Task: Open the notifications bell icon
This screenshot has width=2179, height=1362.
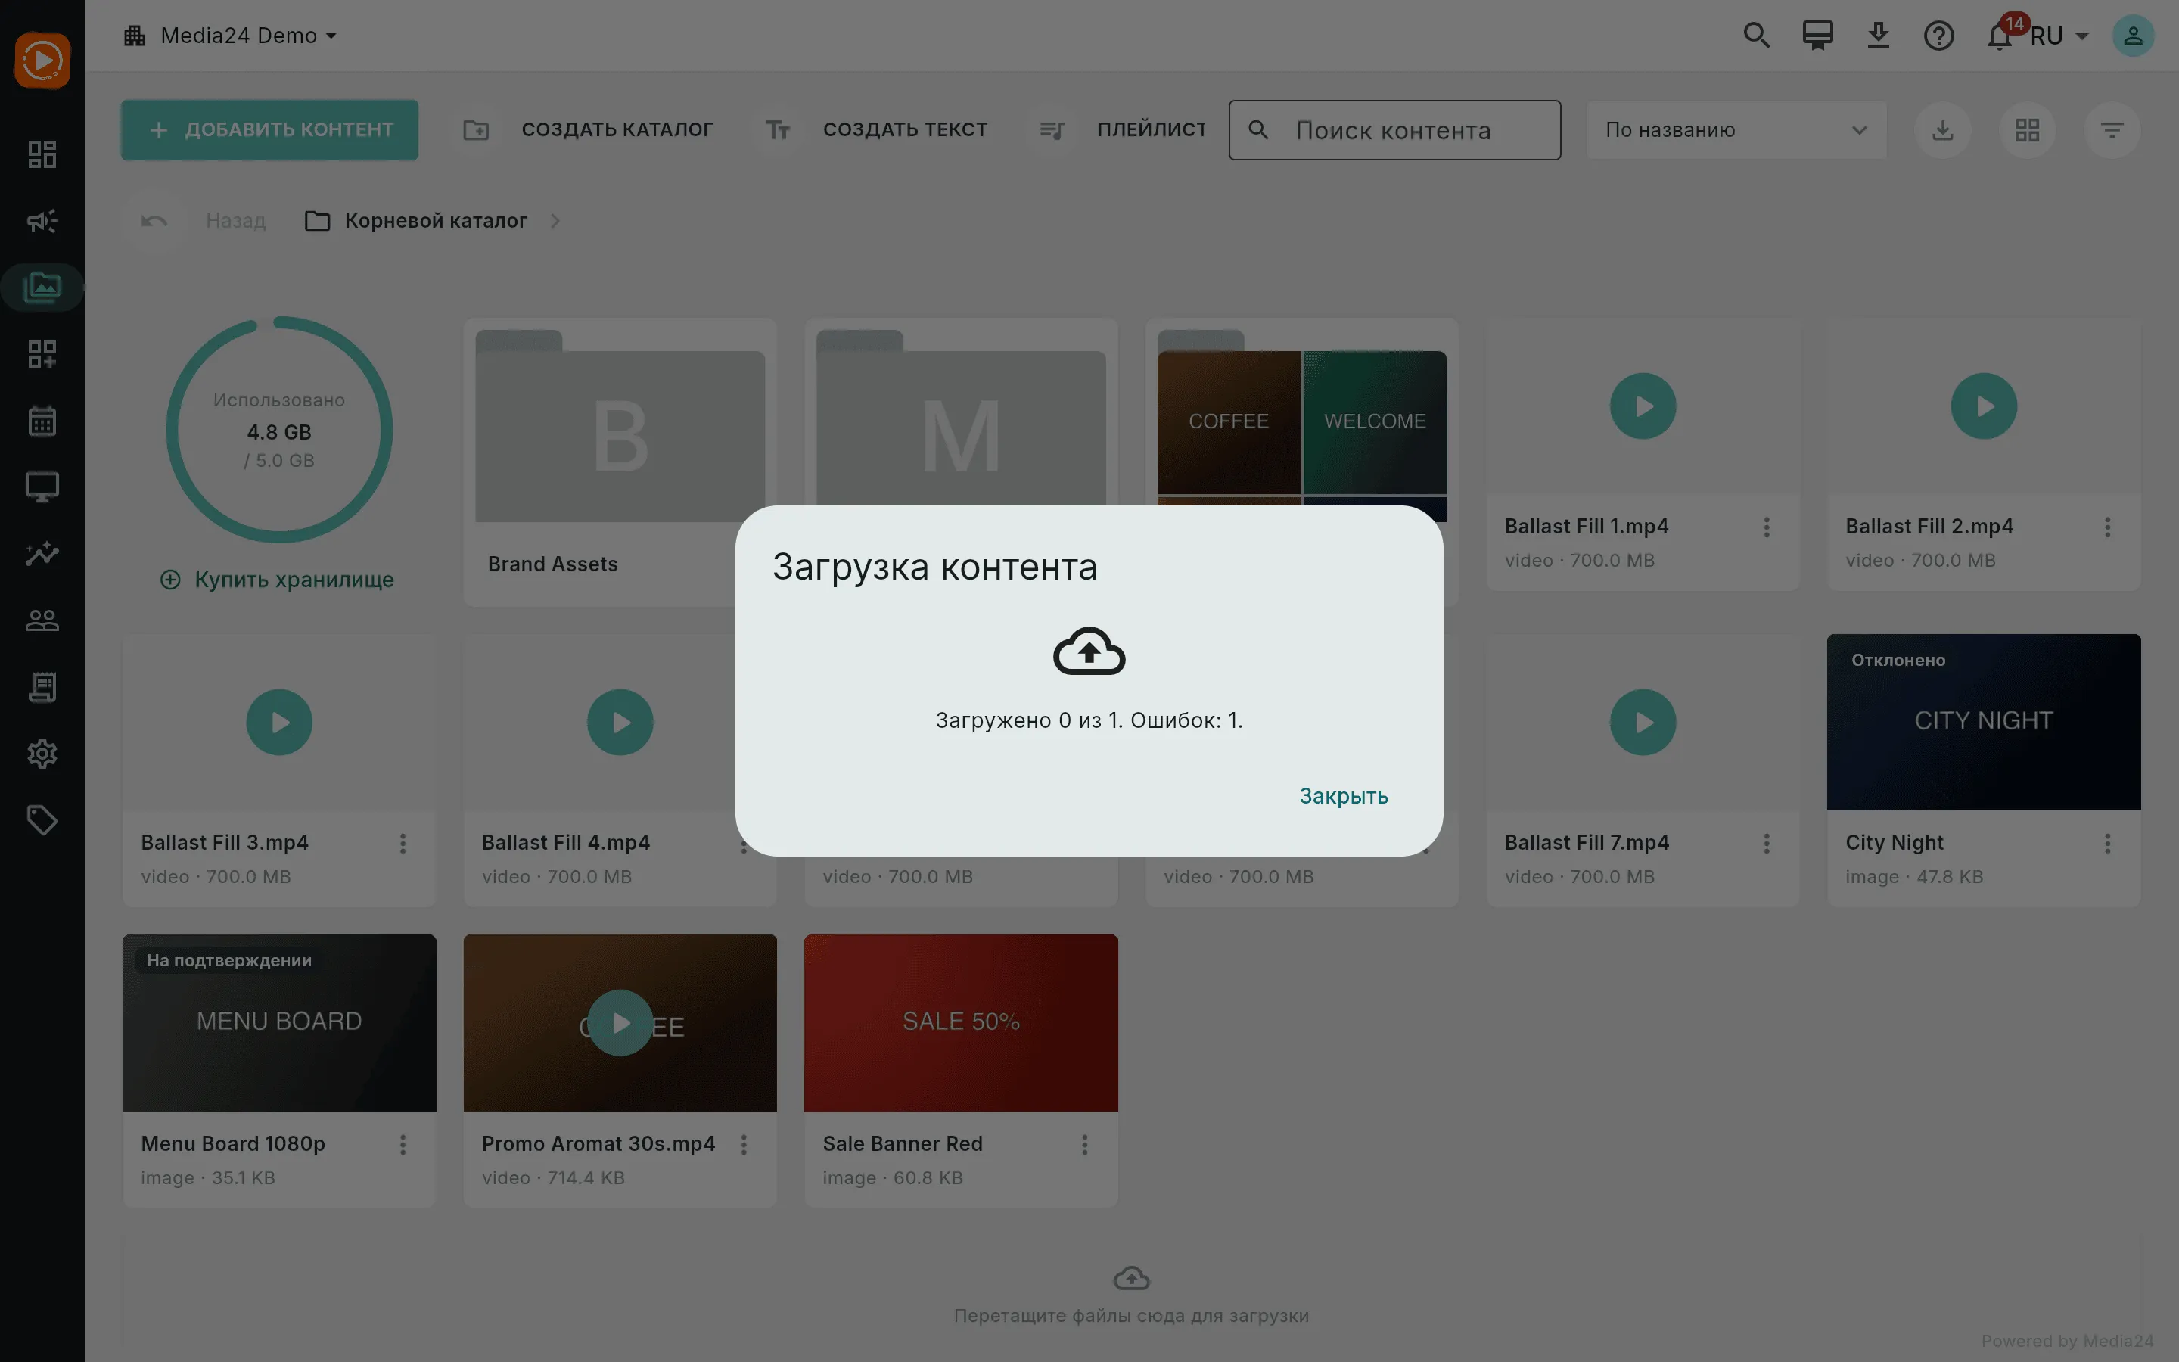Action: tap(1999, 36)
